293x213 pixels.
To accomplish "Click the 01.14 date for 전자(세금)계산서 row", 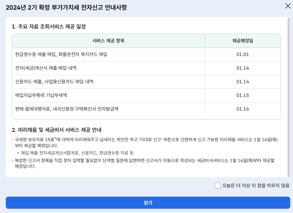I will 243,68.
